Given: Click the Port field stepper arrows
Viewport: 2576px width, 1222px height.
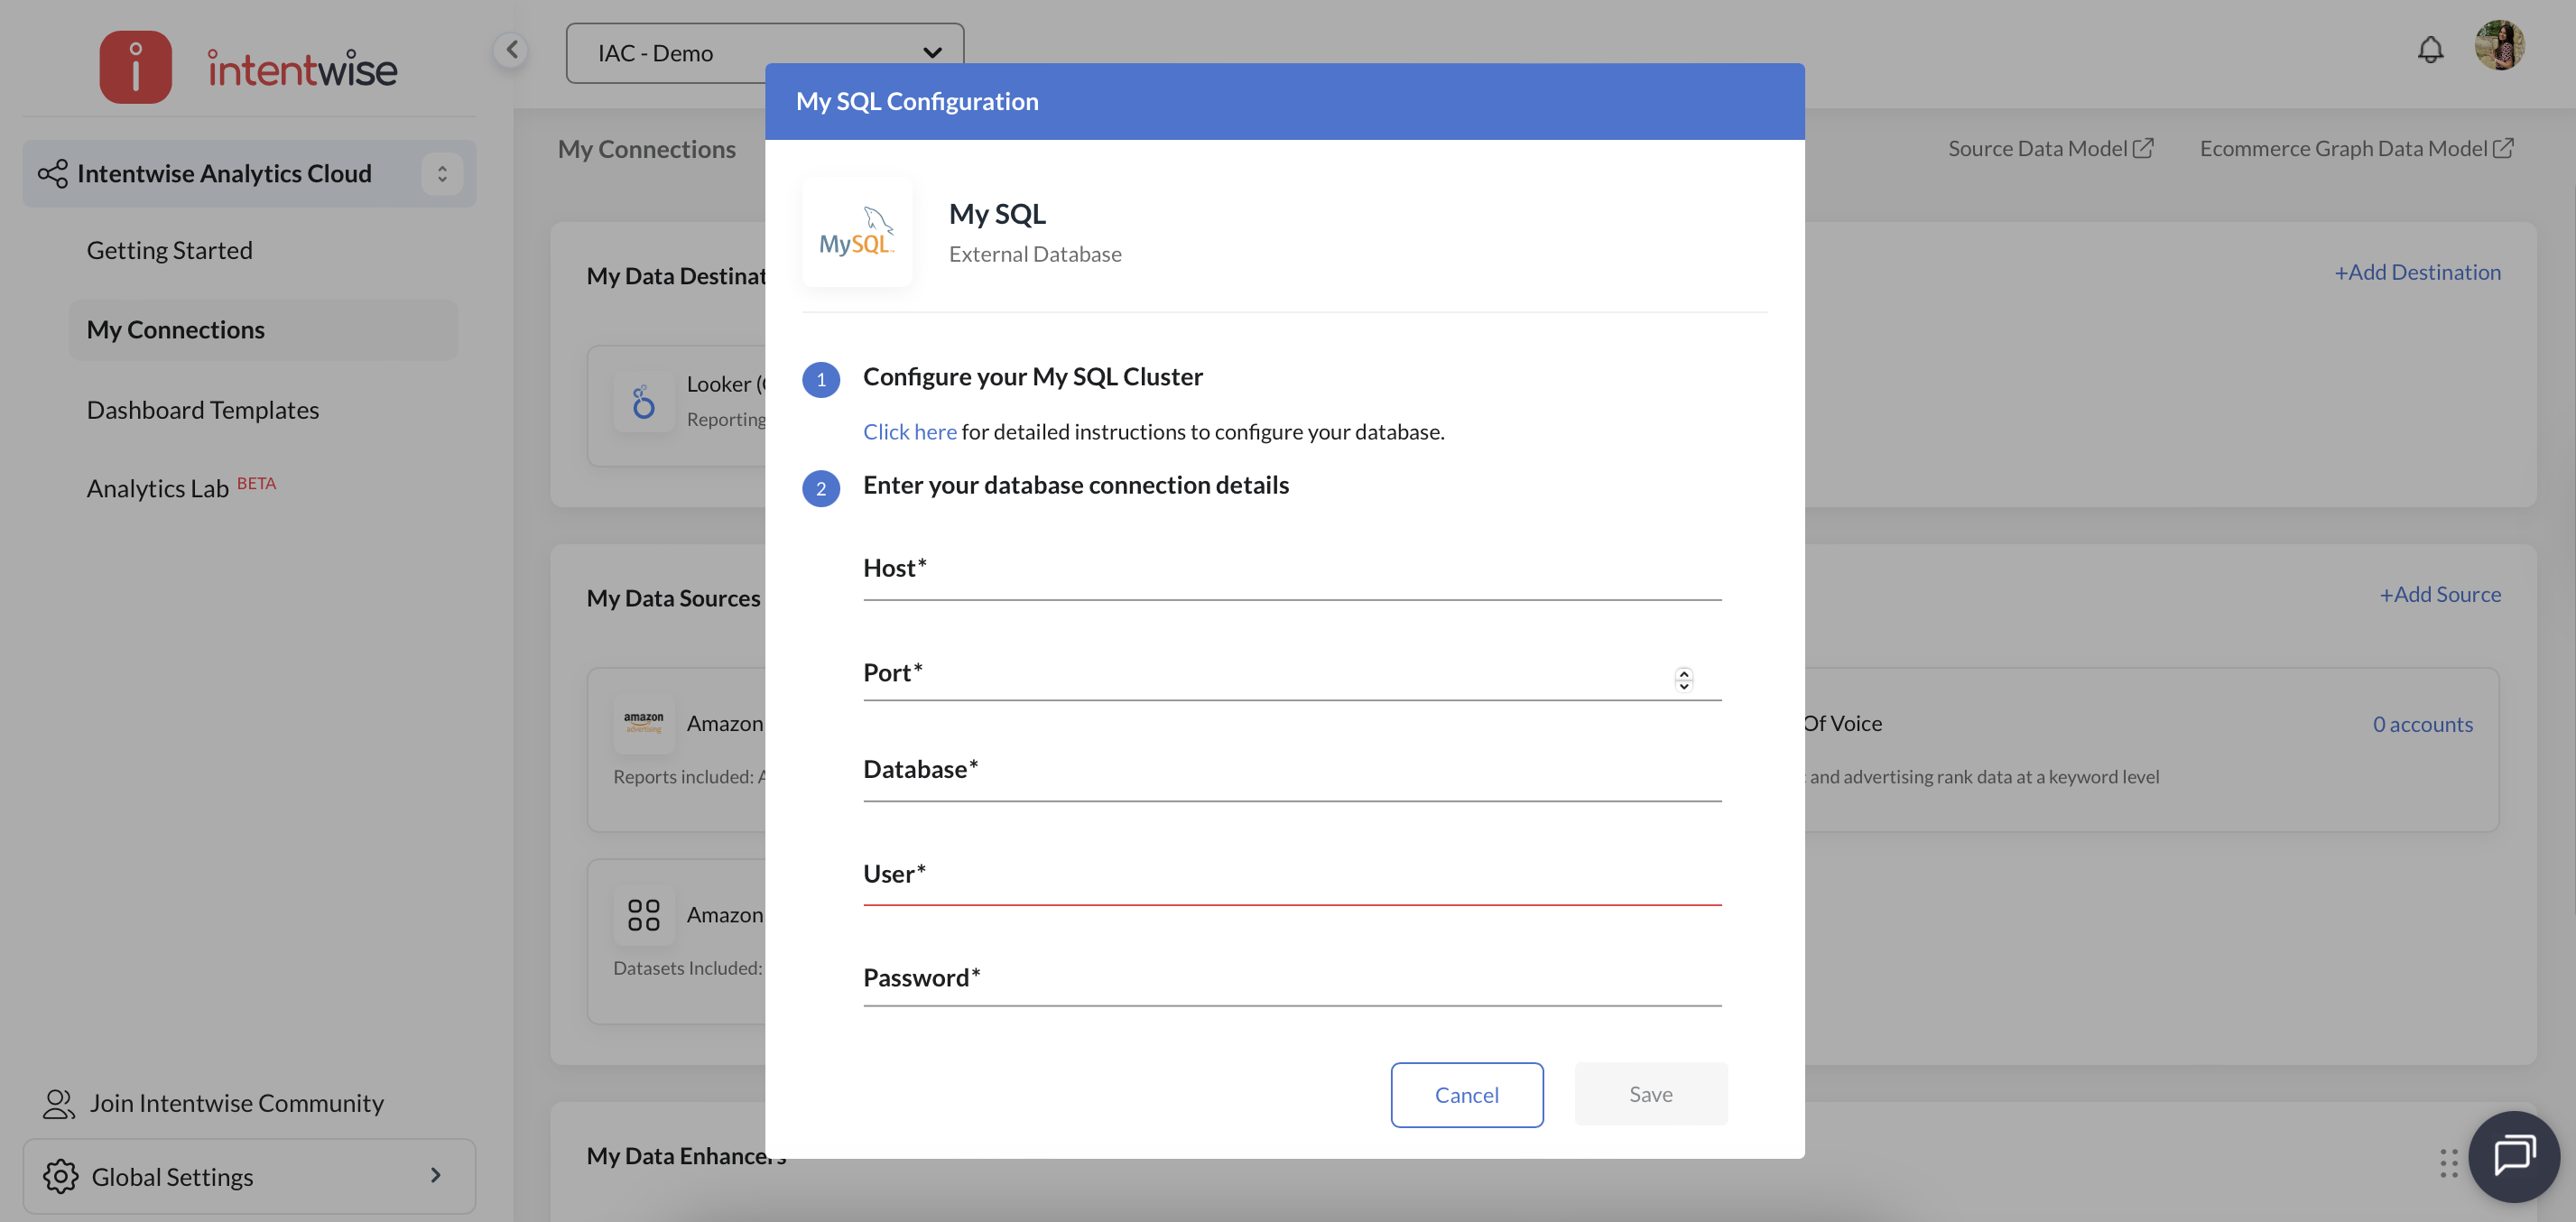Looking at the screenshot, I should tap(1684, 679).
